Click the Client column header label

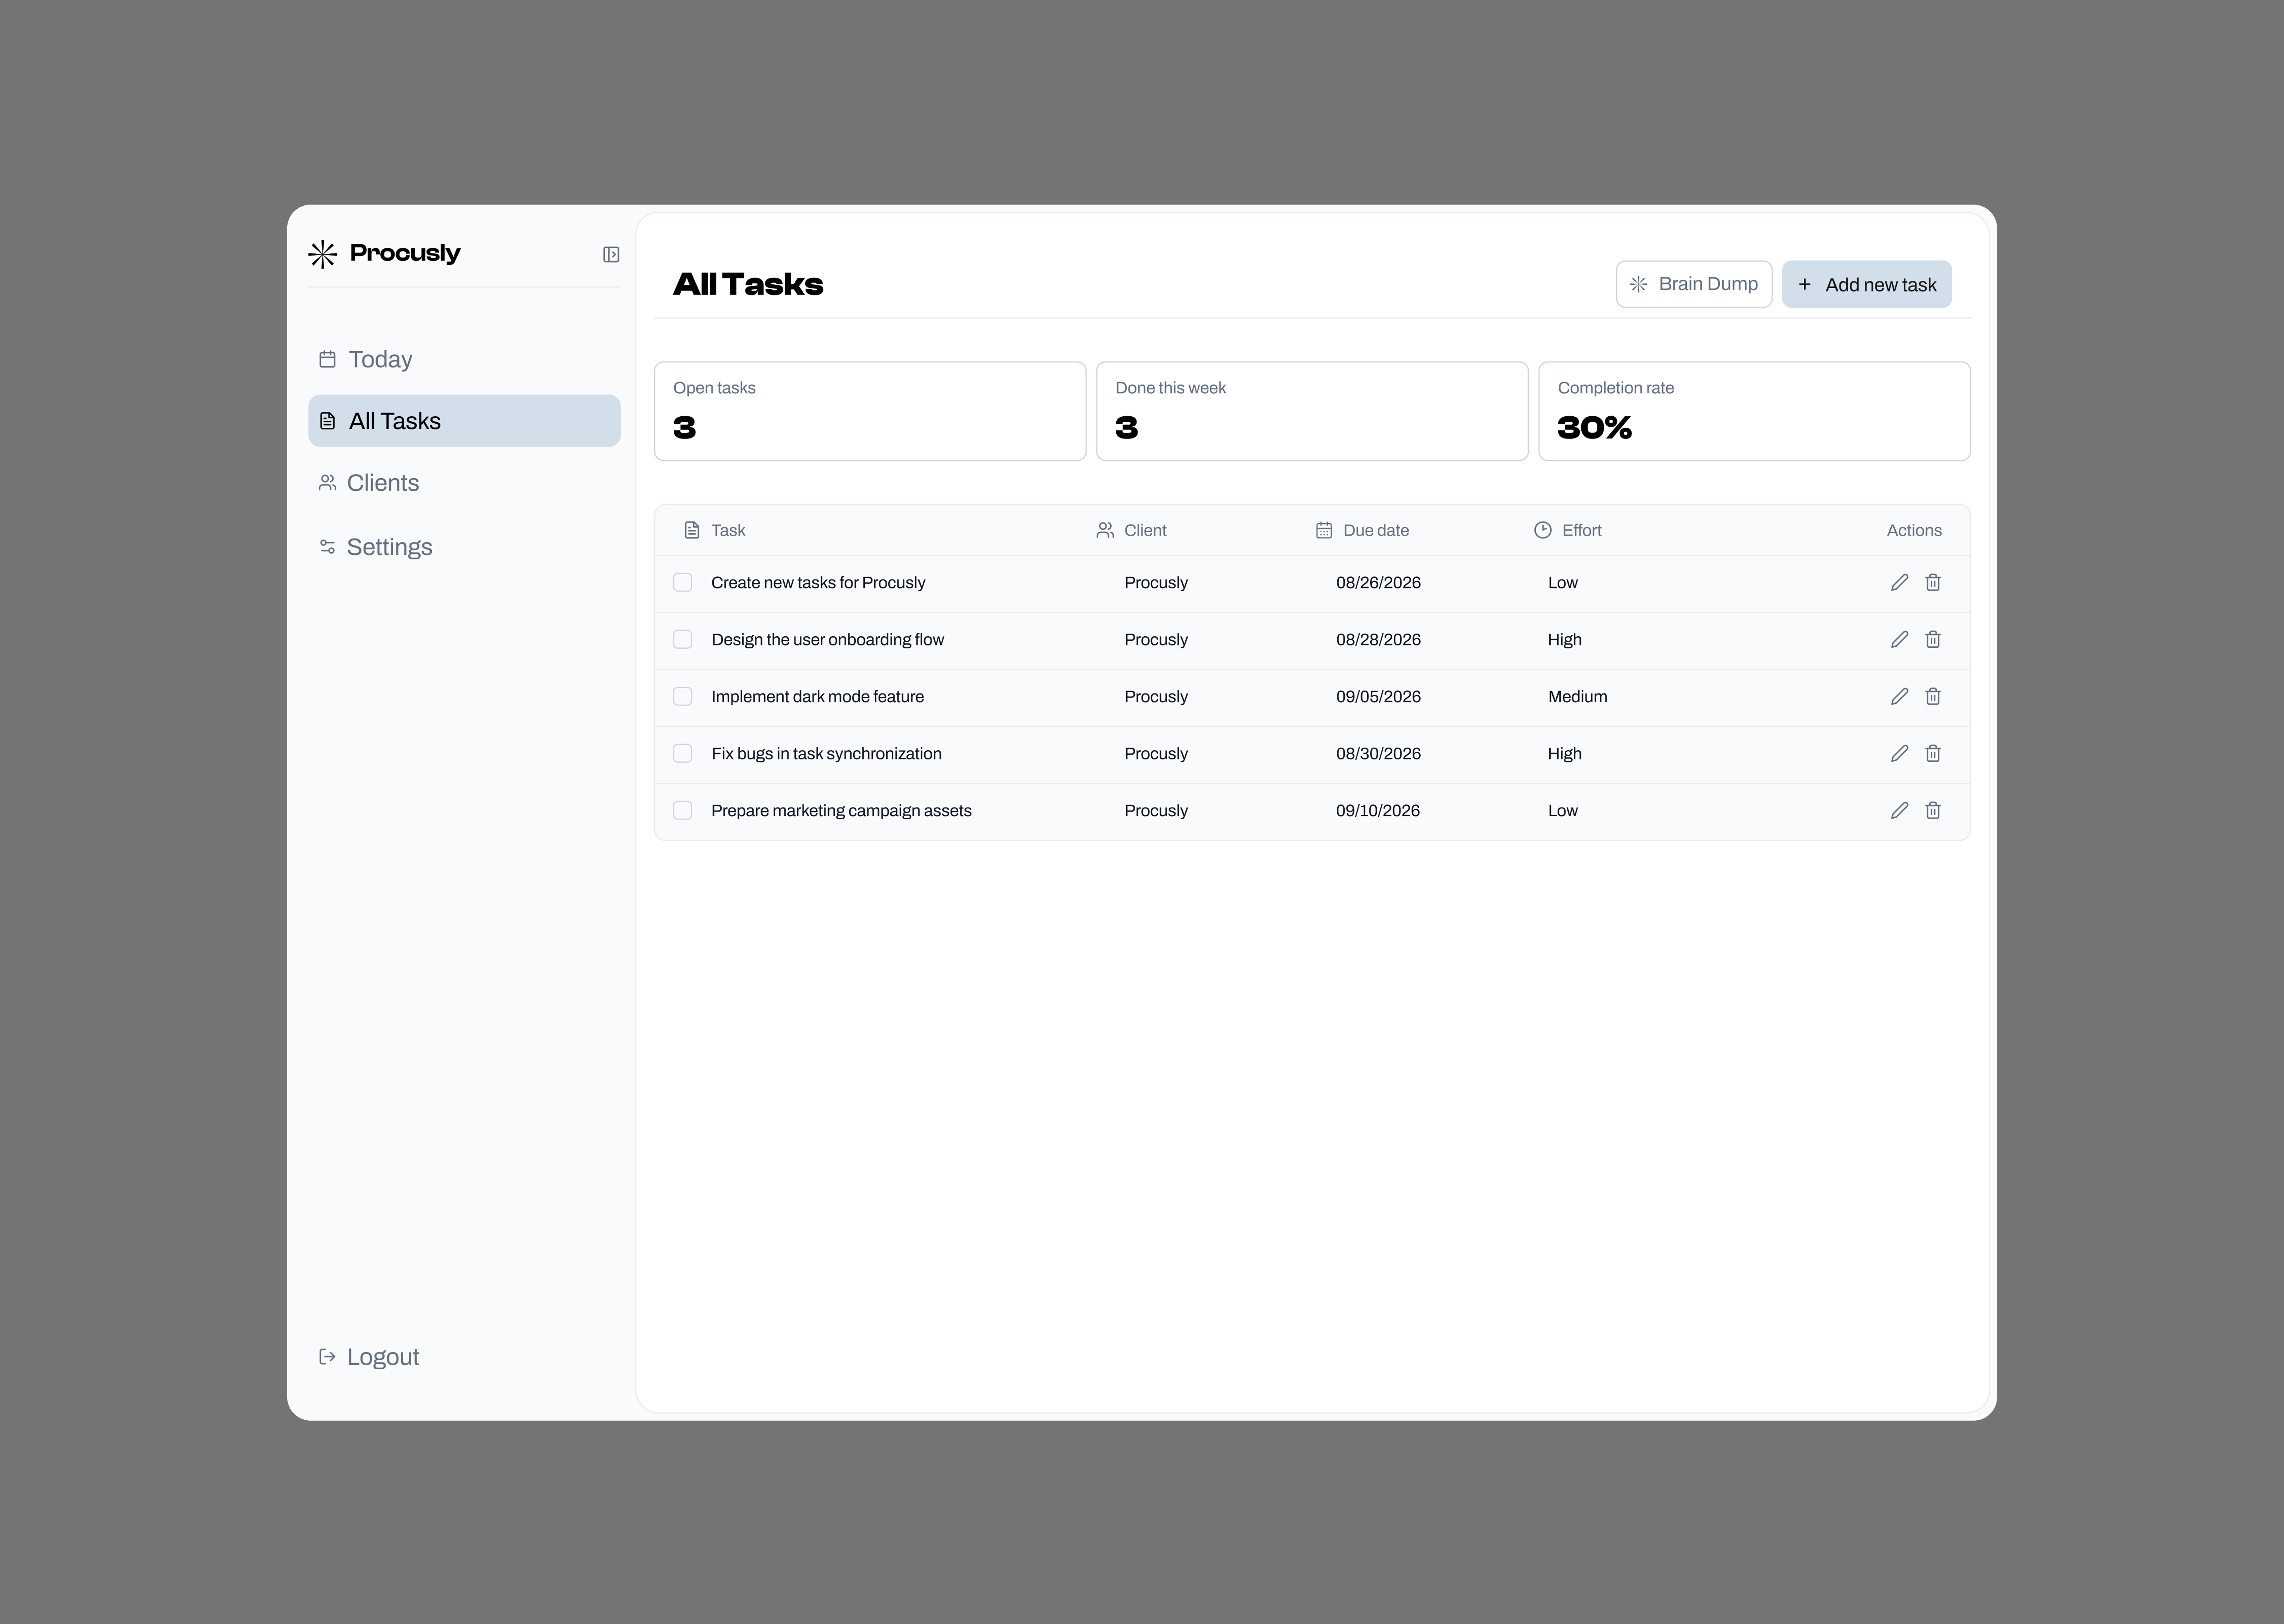(x=1145, y=531)
